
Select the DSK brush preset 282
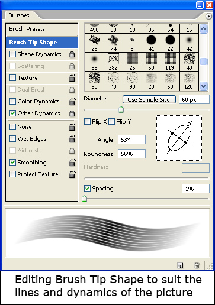(x=113, y=62)
